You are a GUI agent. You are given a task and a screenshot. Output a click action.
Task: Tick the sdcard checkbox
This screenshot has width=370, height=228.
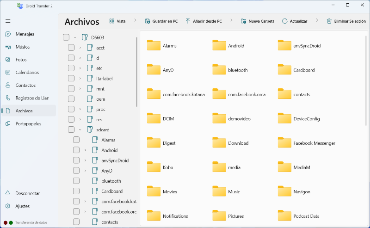71,129
